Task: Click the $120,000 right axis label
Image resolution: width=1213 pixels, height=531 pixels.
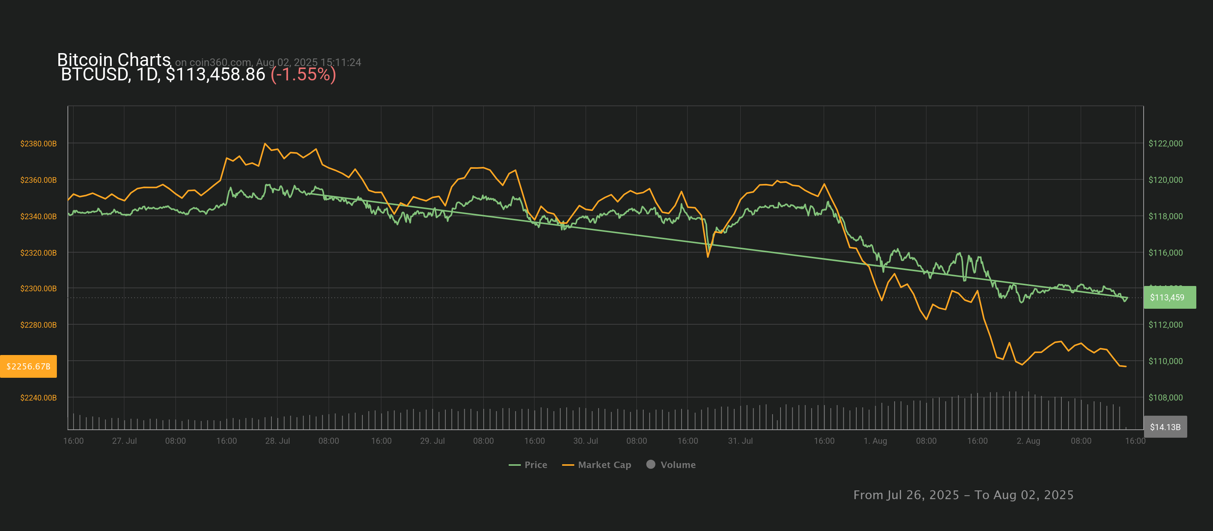Action: 1166,179
